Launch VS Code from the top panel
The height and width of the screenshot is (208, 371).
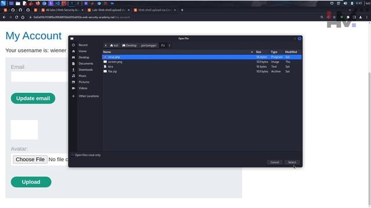[x=57, y=3]
